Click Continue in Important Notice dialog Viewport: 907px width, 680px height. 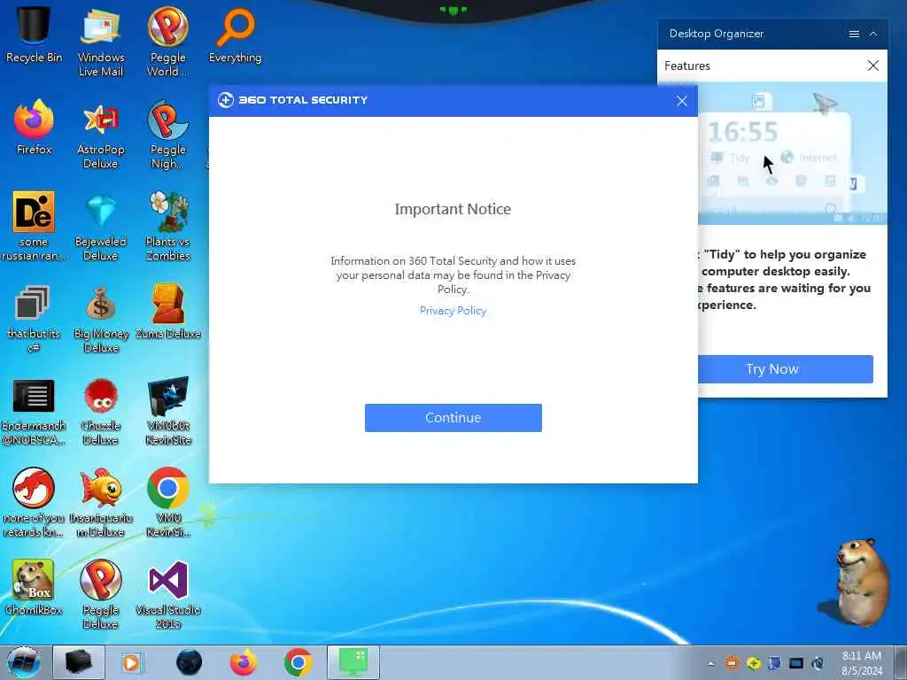click(x=453, y=418)
